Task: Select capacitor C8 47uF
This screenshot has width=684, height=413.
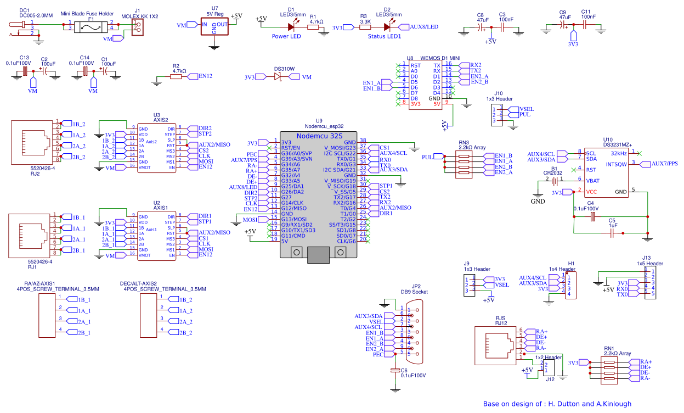Action: click(x=482, y=28)
